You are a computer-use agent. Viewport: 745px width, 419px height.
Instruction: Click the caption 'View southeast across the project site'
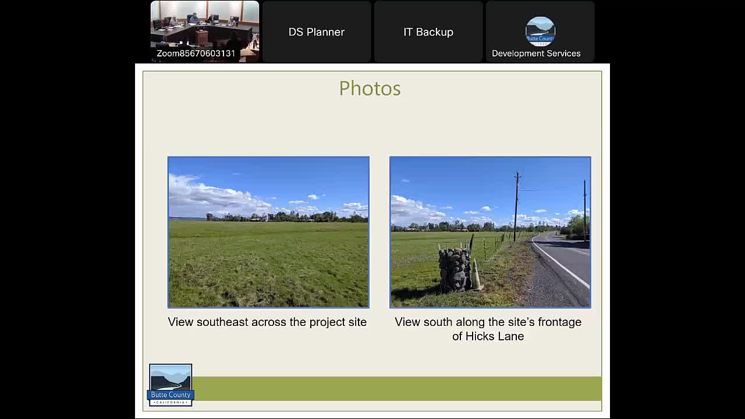pos(267,322)
